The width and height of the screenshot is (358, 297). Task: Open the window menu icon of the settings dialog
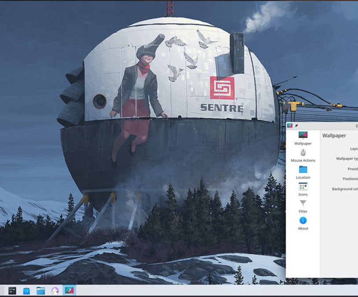tap(289, 125)
